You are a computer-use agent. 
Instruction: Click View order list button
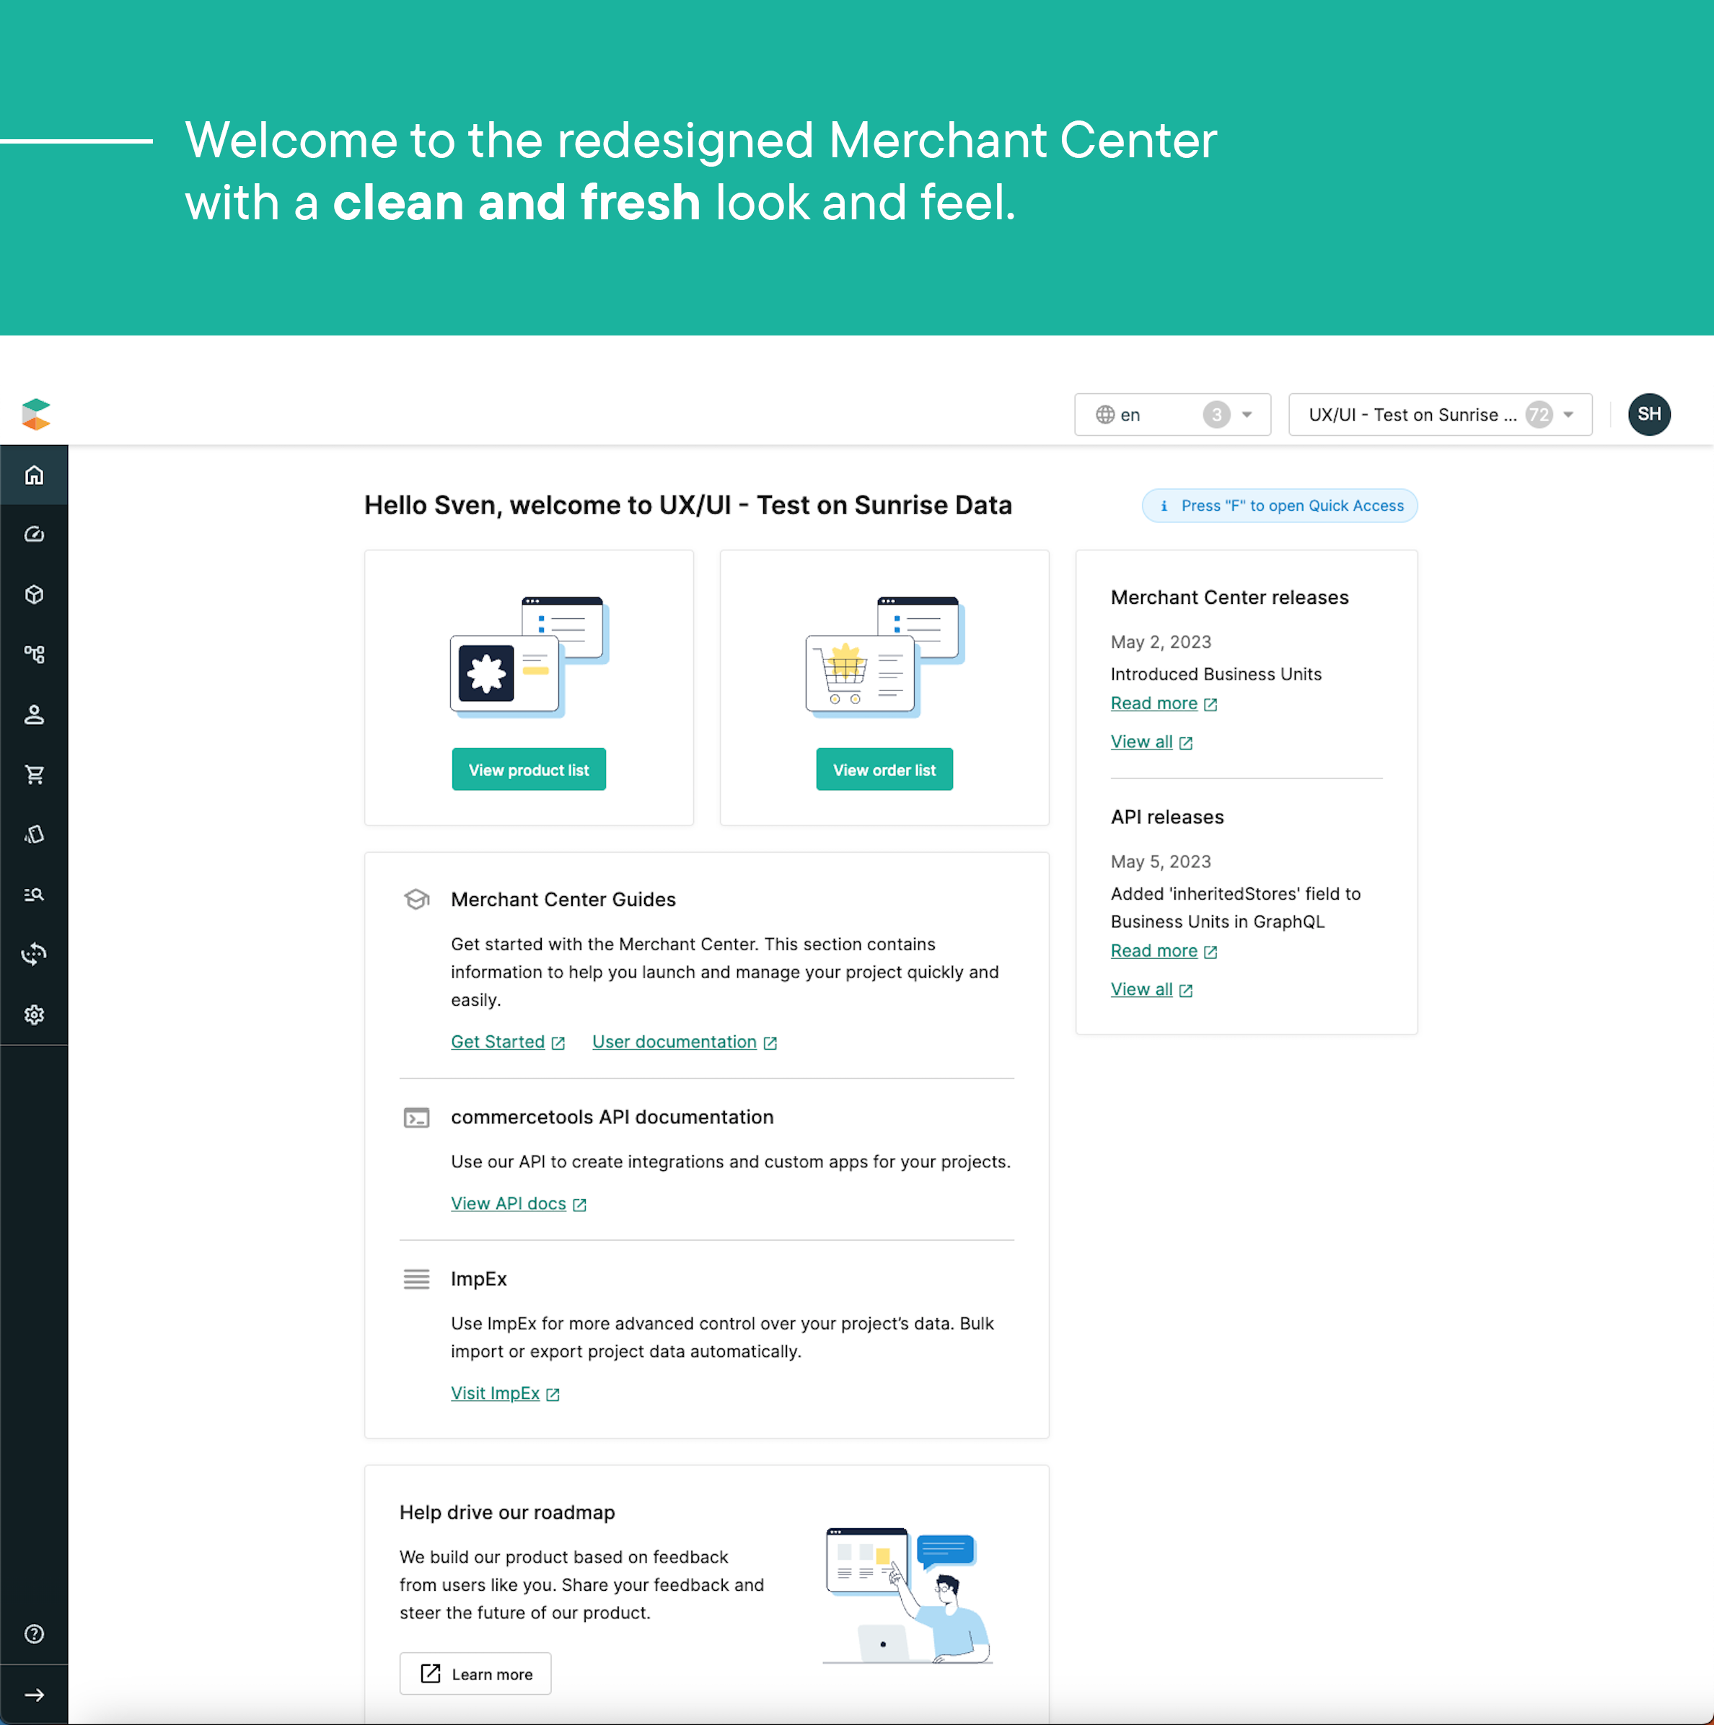pos(884,770)
